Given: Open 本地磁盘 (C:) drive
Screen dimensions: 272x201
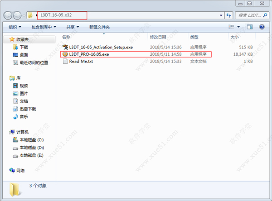Looking at the screenshot, I should point(32,140).
